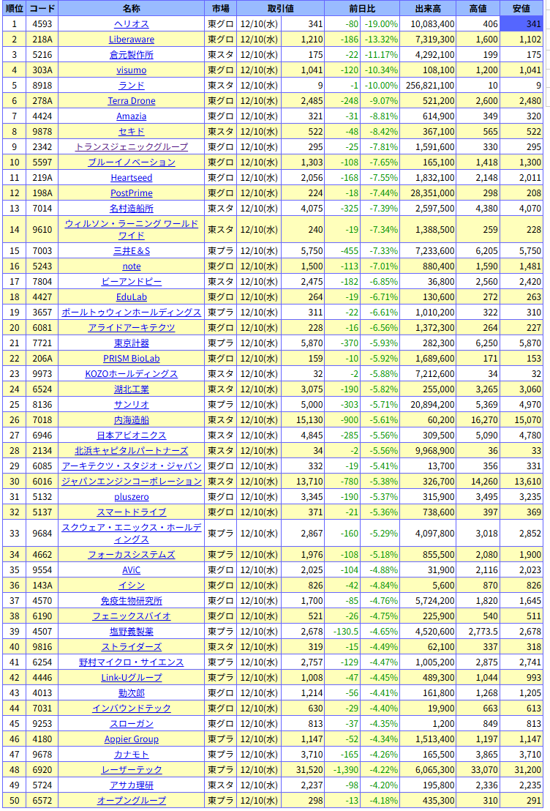Open 倉元製作所 stock page
The image size is (550, 811).
click(132, 55)
